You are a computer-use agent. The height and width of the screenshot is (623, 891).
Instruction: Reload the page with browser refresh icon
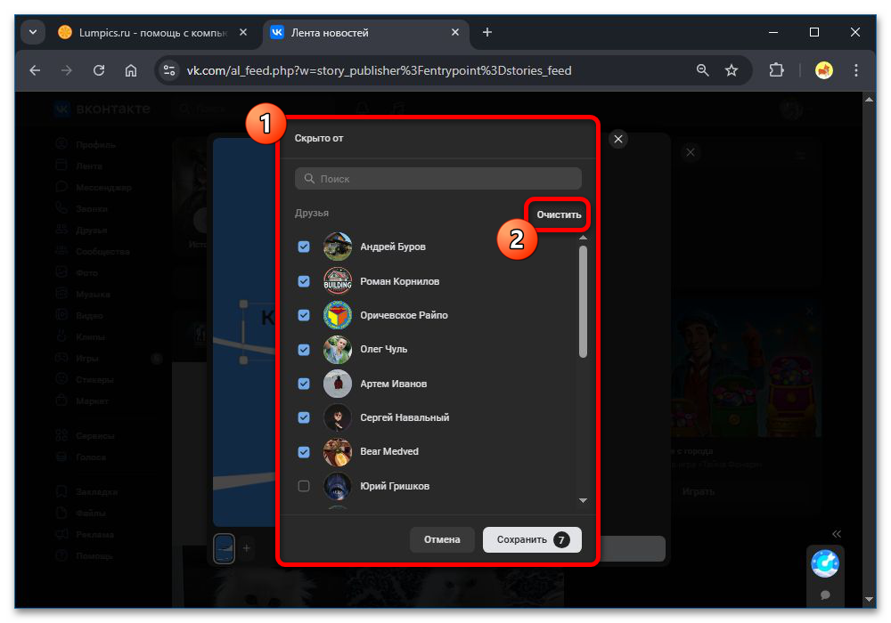pos(99,70)
